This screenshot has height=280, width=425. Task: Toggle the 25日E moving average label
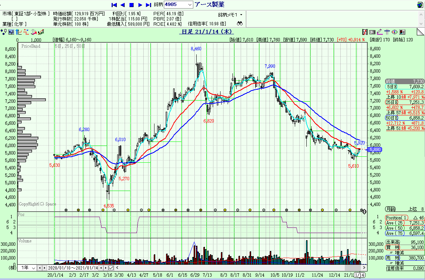[392, 102]
